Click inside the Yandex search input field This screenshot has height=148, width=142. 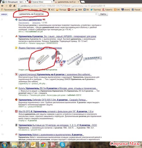pyautogui.click(x=57, y=14)
